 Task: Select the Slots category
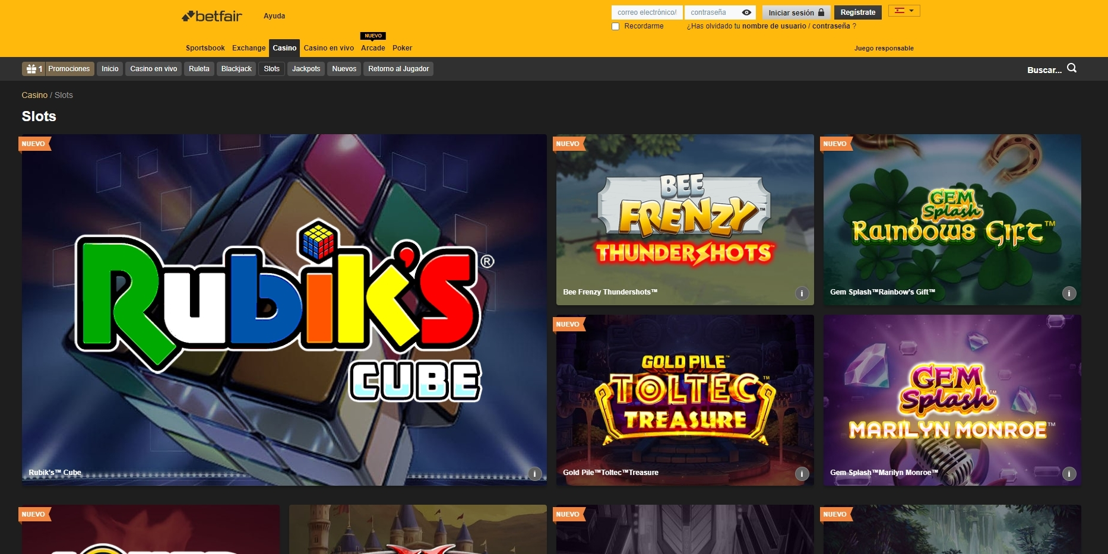271,69
